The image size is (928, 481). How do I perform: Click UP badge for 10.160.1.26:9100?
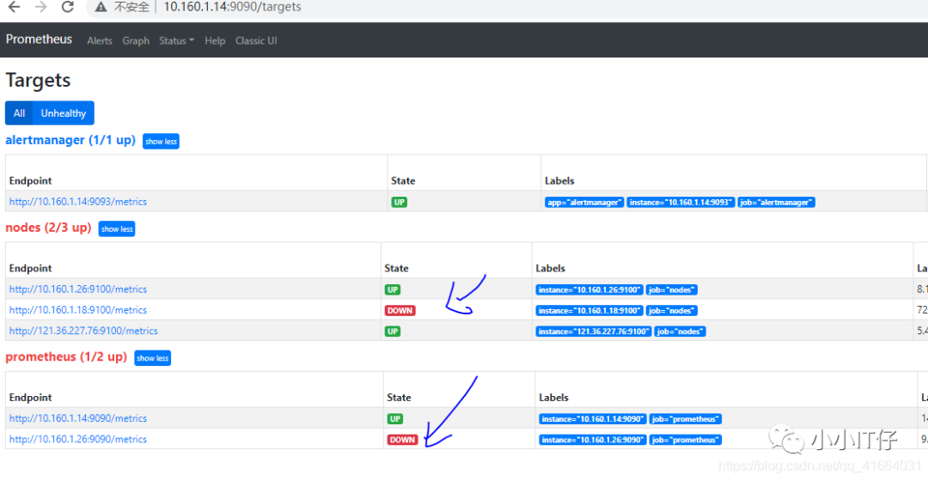[x=393, y=290]
